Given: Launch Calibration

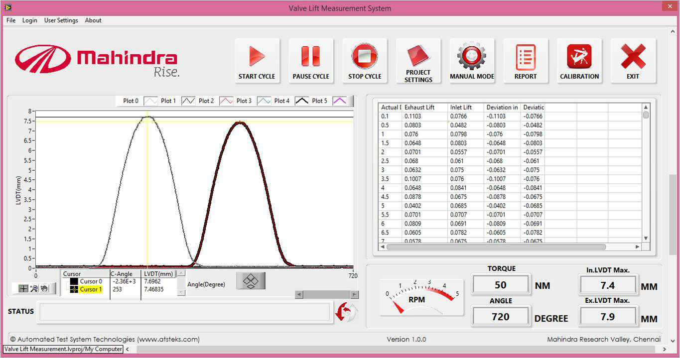Looking at the screenshot, I should click(579, 56).
